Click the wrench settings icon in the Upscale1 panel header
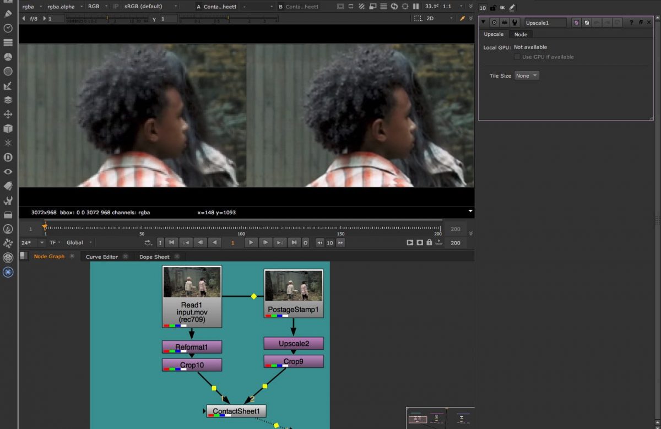 coord(514,22)
